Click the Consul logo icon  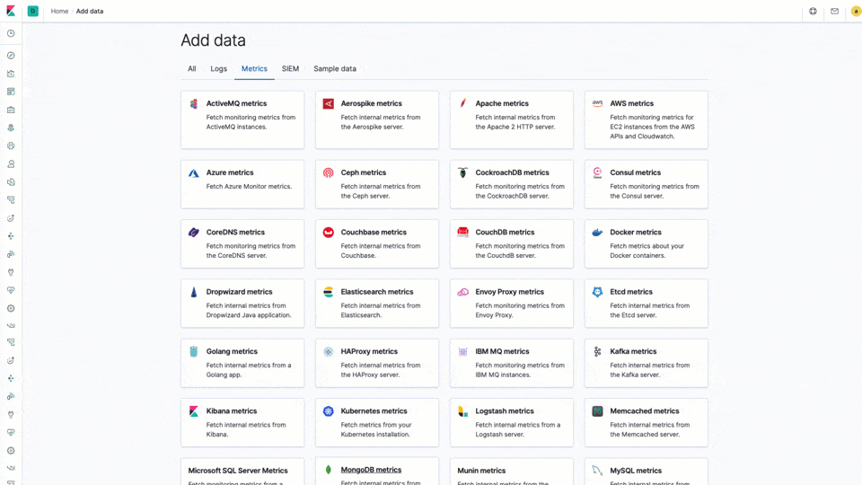click(x=598, y=172)
